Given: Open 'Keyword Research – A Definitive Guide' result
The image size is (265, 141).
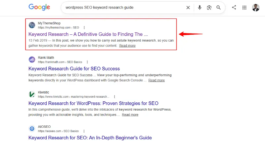Looking at the screenshot, I should (88, 34).
